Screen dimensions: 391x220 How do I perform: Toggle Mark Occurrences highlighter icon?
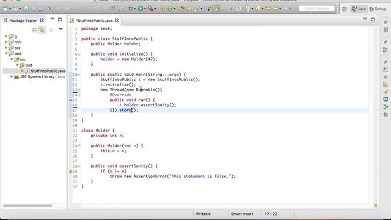coord(216,9)
